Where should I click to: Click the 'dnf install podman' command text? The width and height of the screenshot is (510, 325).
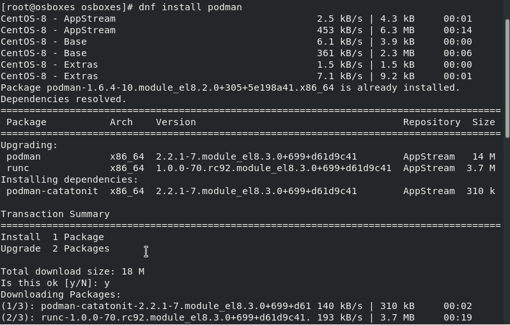click(x=190, y=7)
